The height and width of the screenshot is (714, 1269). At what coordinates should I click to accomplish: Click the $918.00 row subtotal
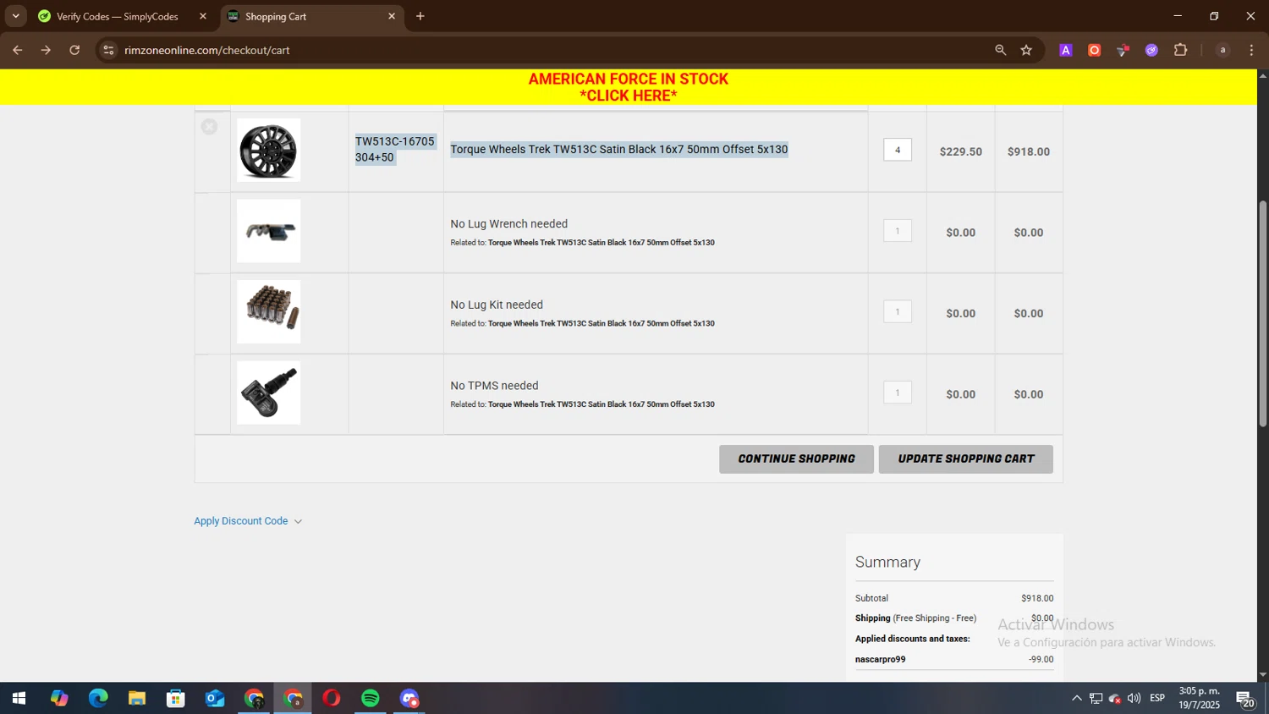click(x=1029, y=151)
